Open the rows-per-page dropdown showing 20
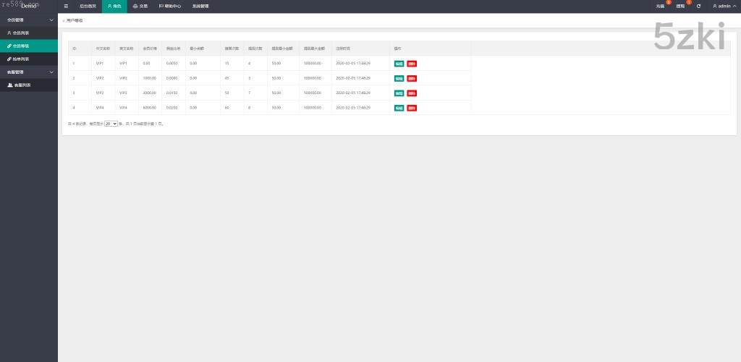This screenshot has width=741, height=362. pos(111,124)
